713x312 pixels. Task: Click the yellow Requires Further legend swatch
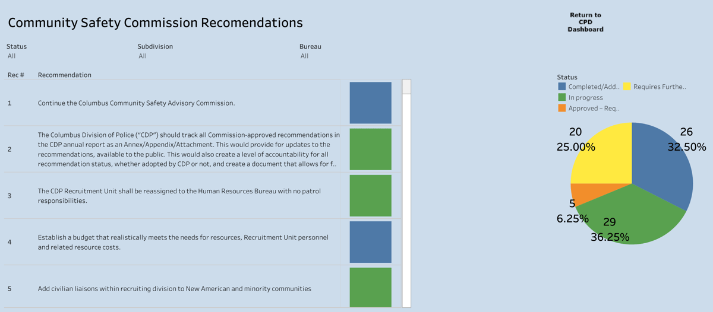(627, 87)
